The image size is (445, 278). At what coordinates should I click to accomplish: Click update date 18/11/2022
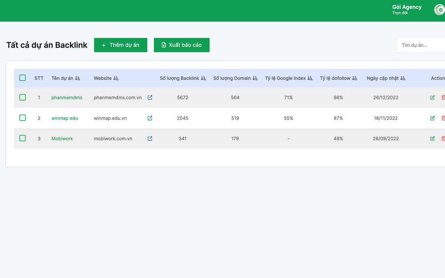coord(386,118)
